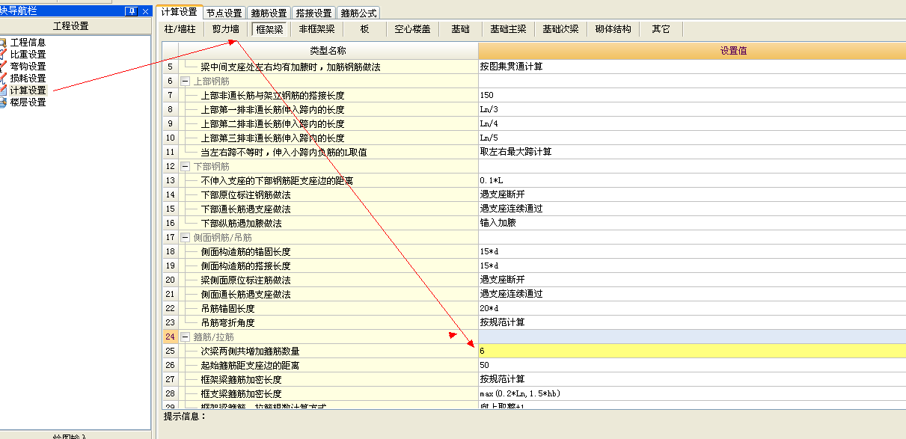Select the 框架梁 category tab
Image resolution: width=906 pixels, height=439 pixels.
click(x=269, y=30)
